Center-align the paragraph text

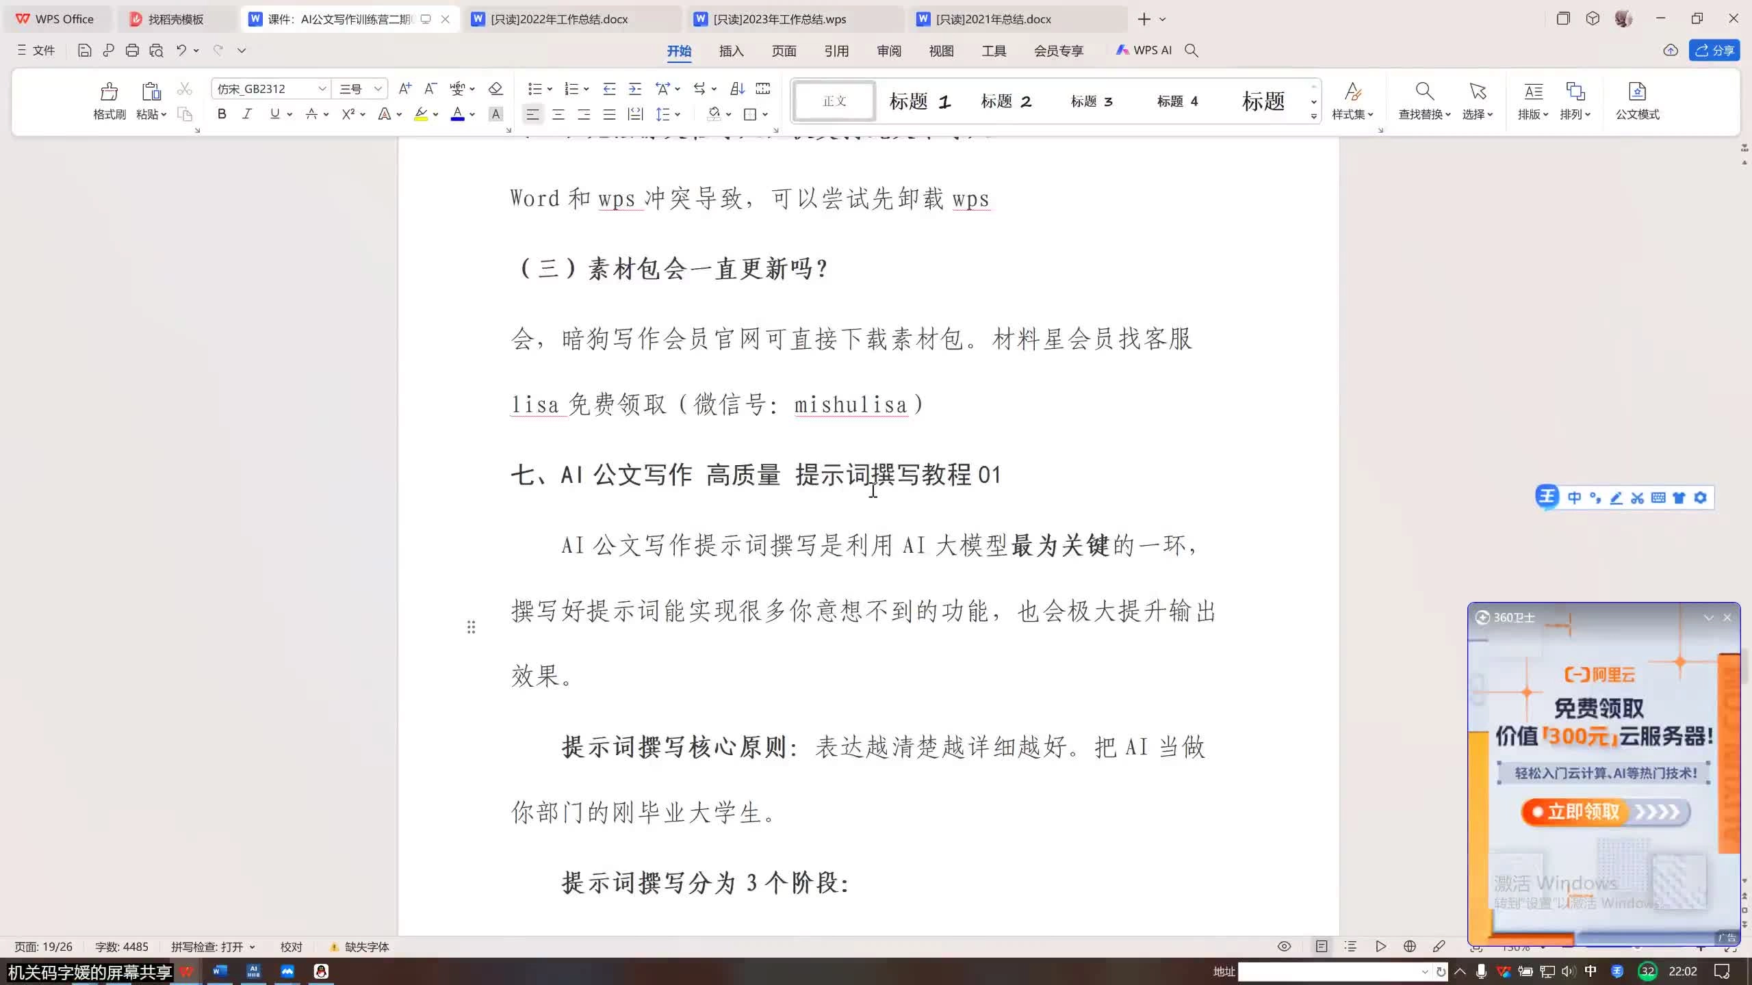[558, 114]
